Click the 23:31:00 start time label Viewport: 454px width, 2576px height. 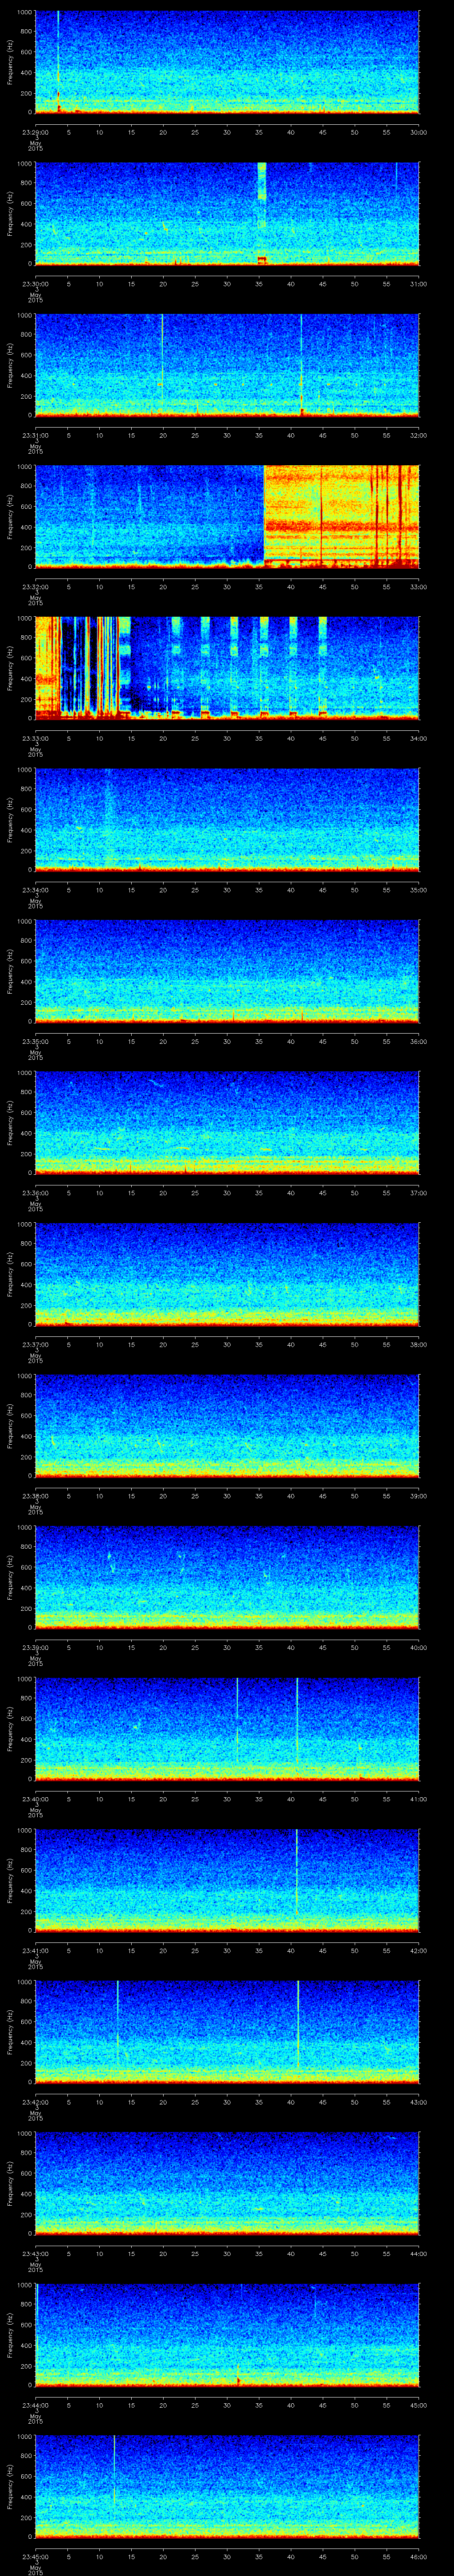coord(35,435)
